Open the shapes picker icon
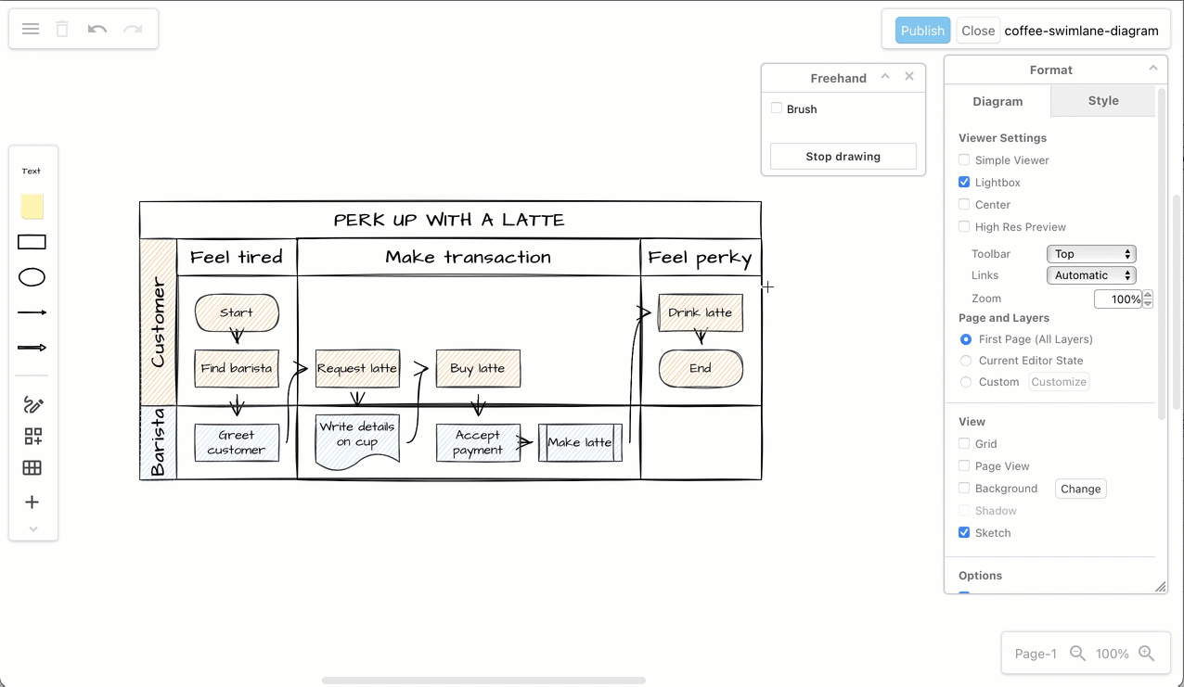The image size is (1184, 687). [x=32, y=436]
